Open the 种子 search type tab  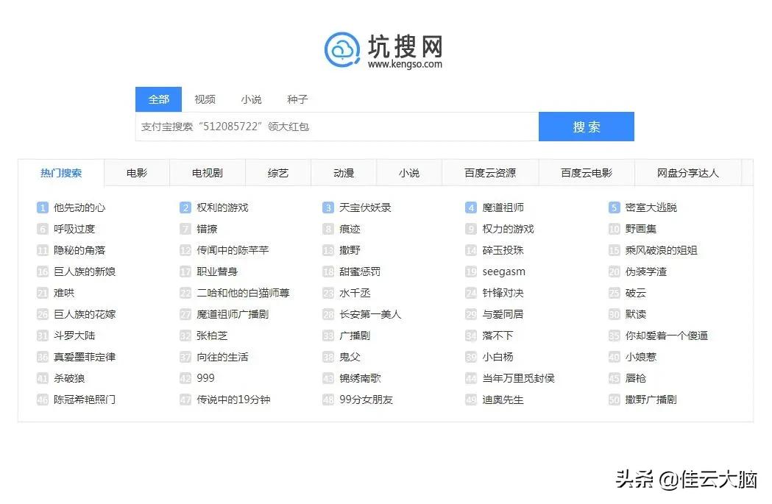297,99
